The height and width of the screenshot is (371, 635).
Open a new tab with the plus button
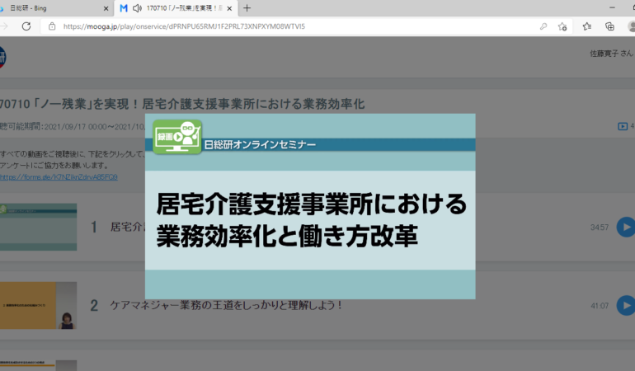coord(247,8)
